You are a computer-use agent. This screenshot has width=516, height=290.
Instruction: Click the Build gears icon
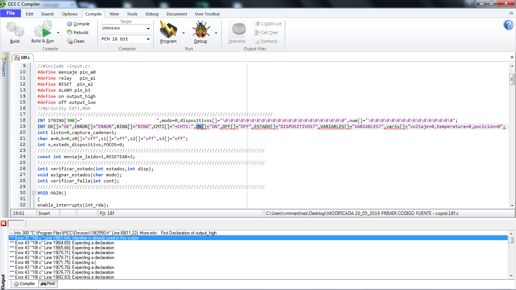coord(15,29)
